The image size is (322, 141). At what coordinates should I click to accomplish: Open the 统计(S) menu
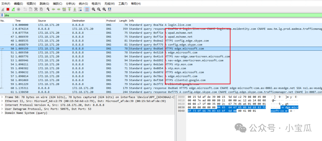(83, 4)
